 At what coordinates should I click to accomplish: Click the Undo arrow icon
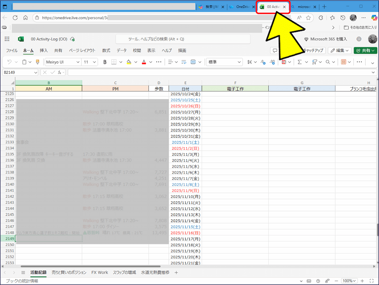point(10,62)
